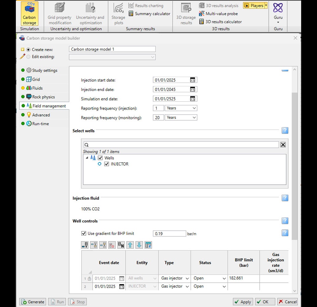Click the table settings icon in the well controls toolbar

pos(148,245)
